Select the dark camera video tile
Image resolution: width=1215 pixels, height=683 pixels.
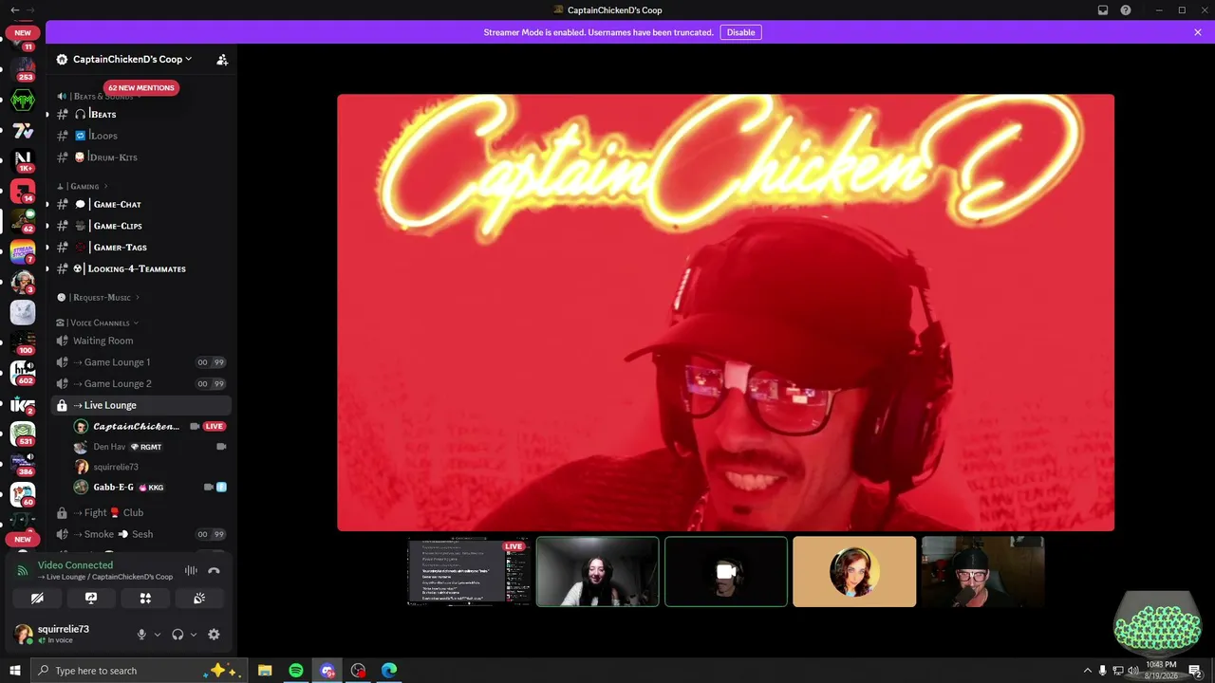(x=726, y=571)
